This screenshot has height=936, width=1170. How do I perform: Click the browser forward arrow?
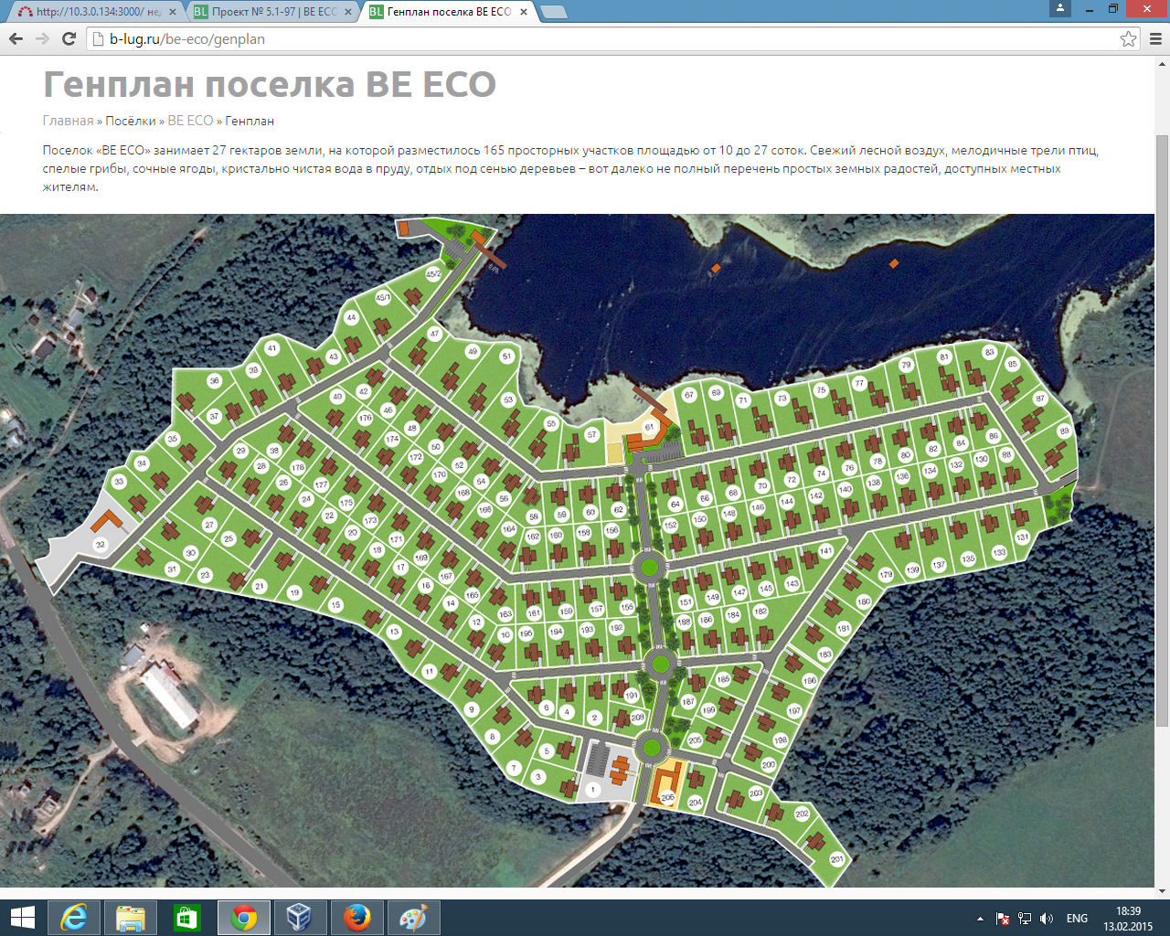click(42, 39)
